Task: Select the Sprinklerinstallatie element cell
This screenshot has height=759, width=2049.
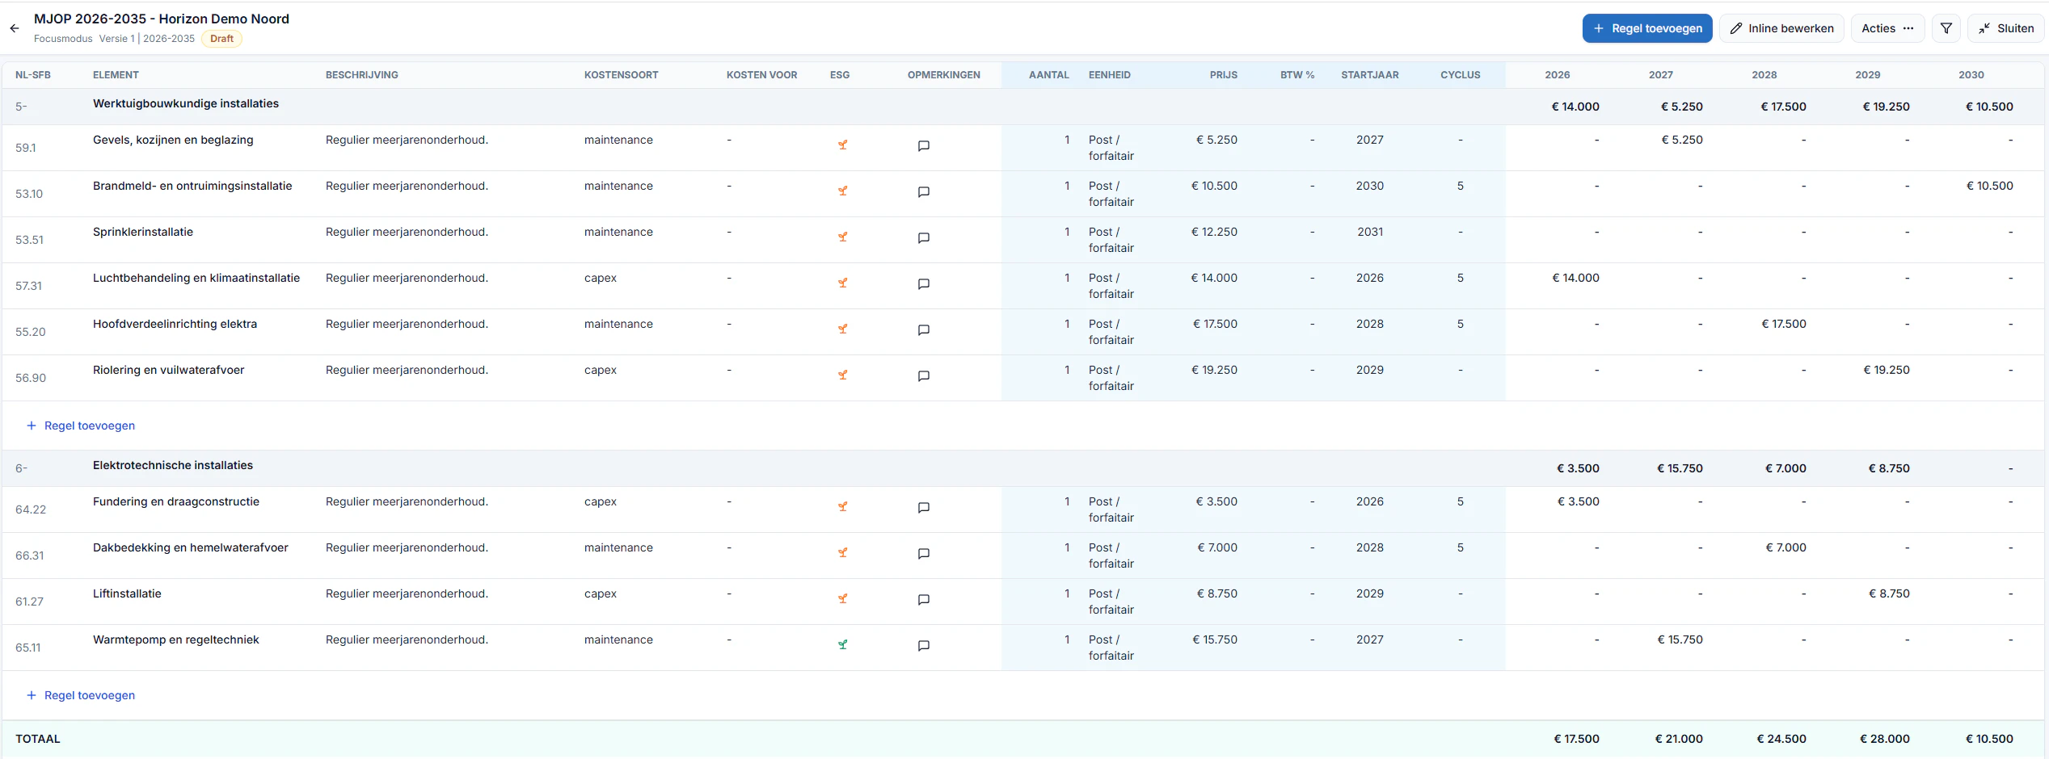Action: coord(143,232)
